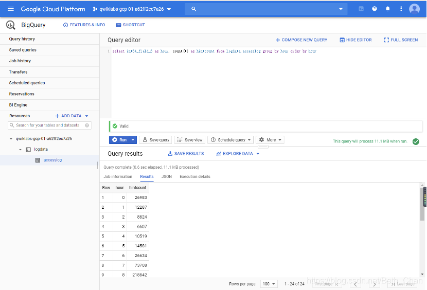This screenshot has width=427, height=290.
Task: Go to the last results page
Action: [402, 284]
